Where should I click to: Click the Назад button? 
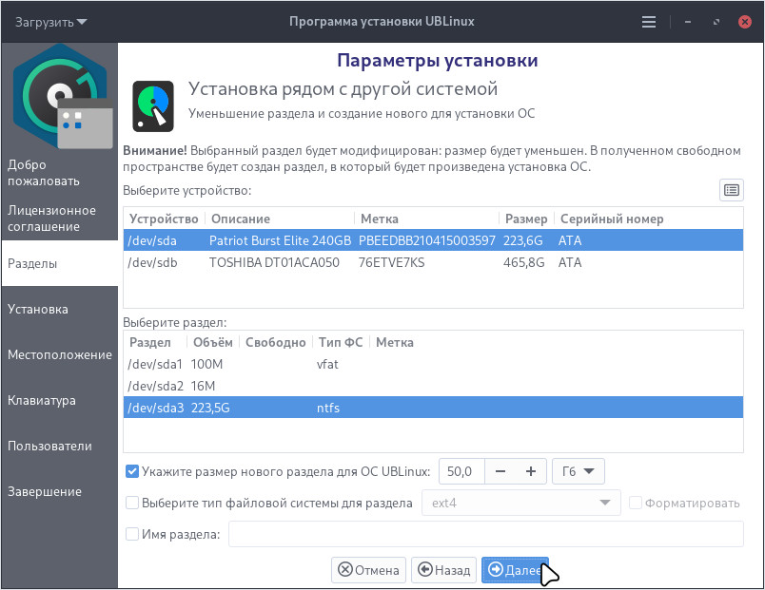[x=444, y=569]
